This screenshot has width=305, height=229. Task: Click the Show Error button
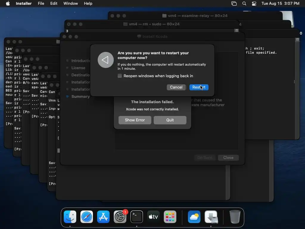point(135,120)
